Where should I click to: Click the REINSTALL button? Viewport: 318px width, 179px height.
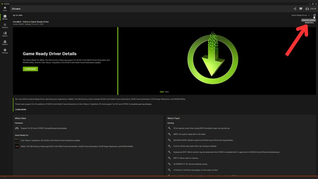click(310, 23)
